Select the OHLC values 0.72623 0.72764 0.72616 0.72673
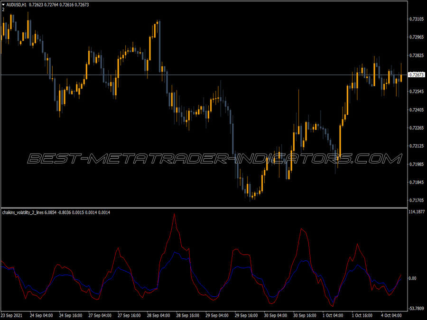The height and width of the screenshot is (320, 427). tap(59, 5)
